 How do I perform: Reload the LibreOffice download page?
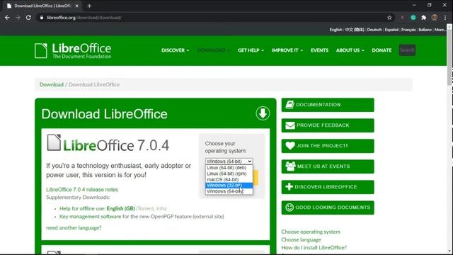point(28,18)
